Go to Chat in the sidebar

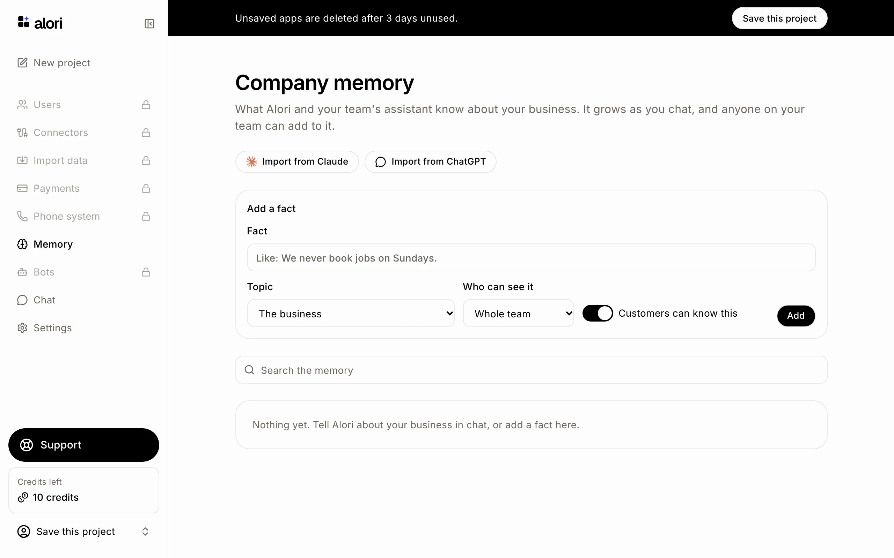click(x=83, y=300)
